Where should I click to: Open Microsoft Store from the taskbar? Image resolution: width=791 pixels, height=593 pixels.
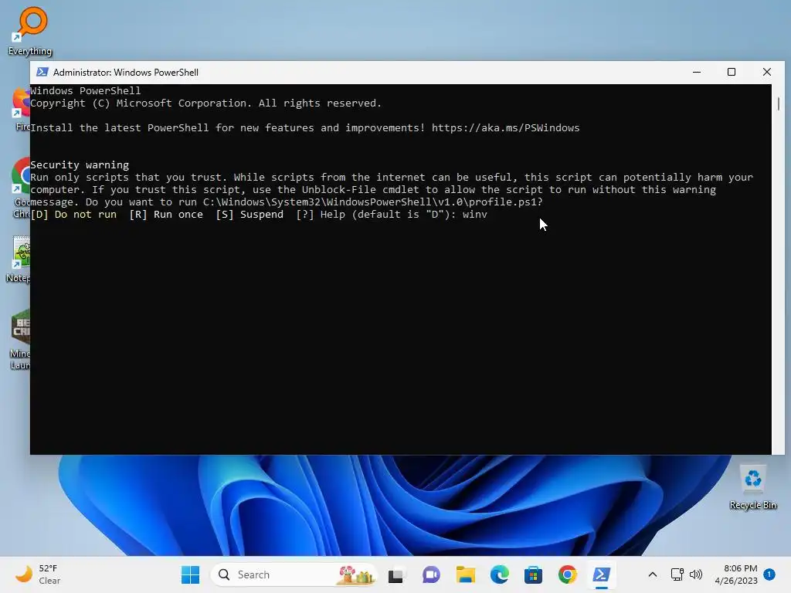(533, 574)
